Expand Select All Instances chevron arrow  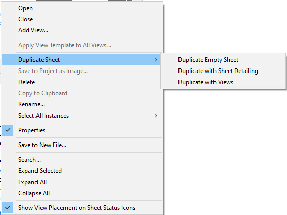[156, 116]
